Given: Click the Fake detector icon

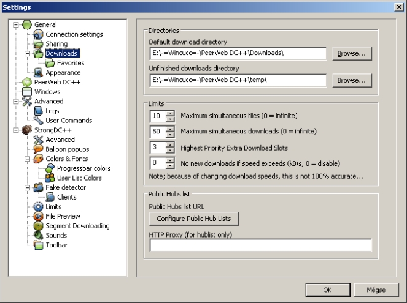Looking at the screenshot, I should [39, 187].
